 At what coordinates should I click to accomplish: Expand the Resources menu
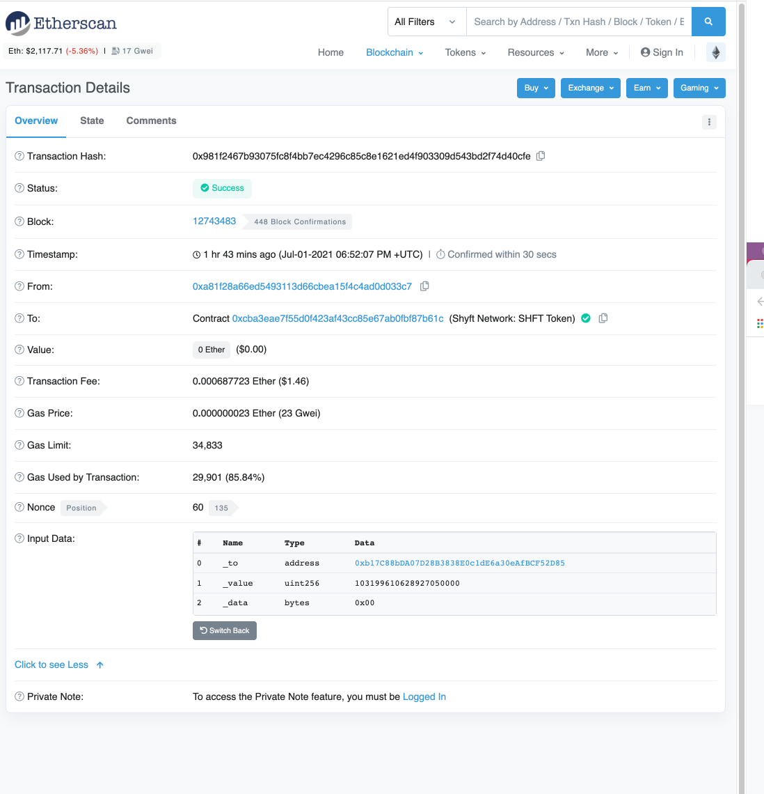(536, 53)
